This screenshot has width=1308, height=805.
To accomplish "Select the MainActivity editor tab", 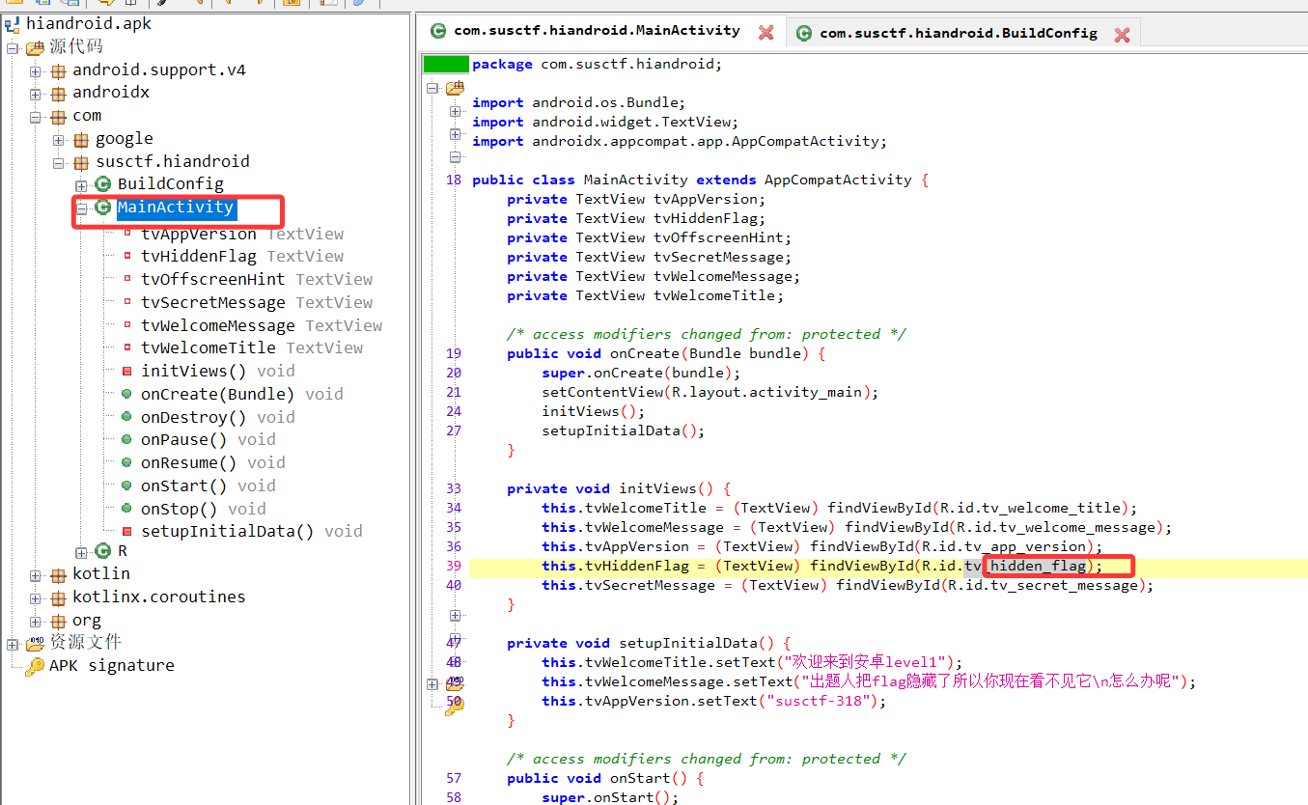I will [x=596, y=31].
